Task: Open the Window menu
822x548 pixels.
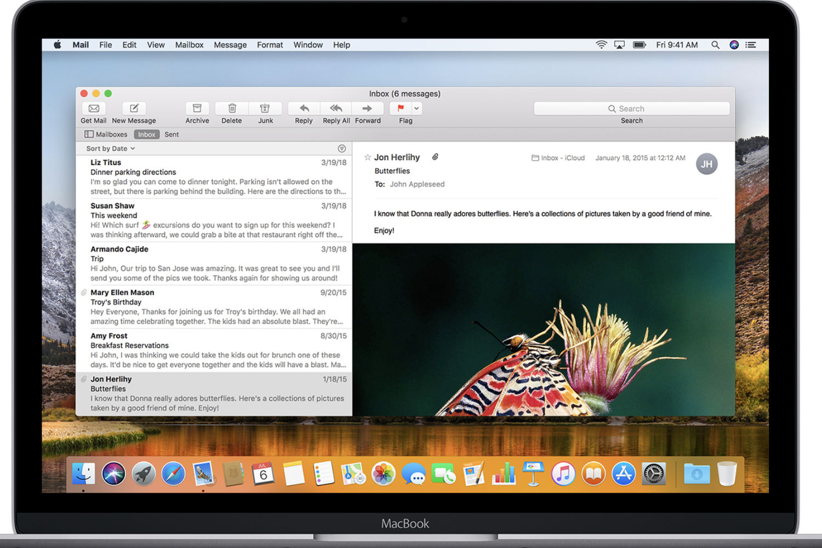Action: (x=308, y=45)
